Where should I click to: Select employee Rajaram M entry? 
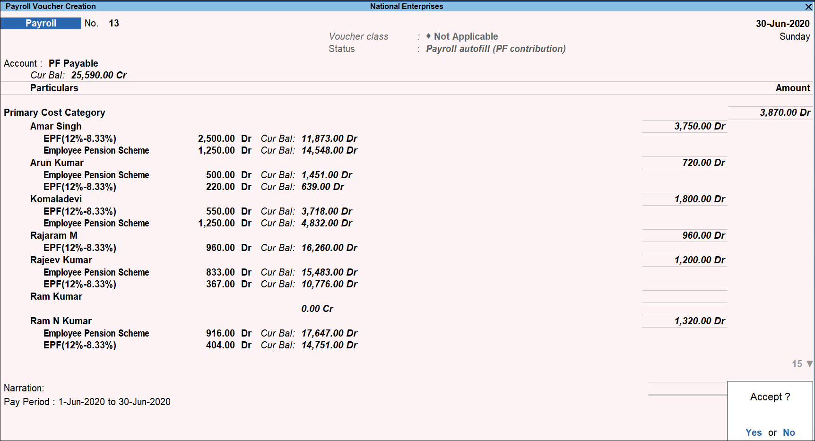coord(53,235)
